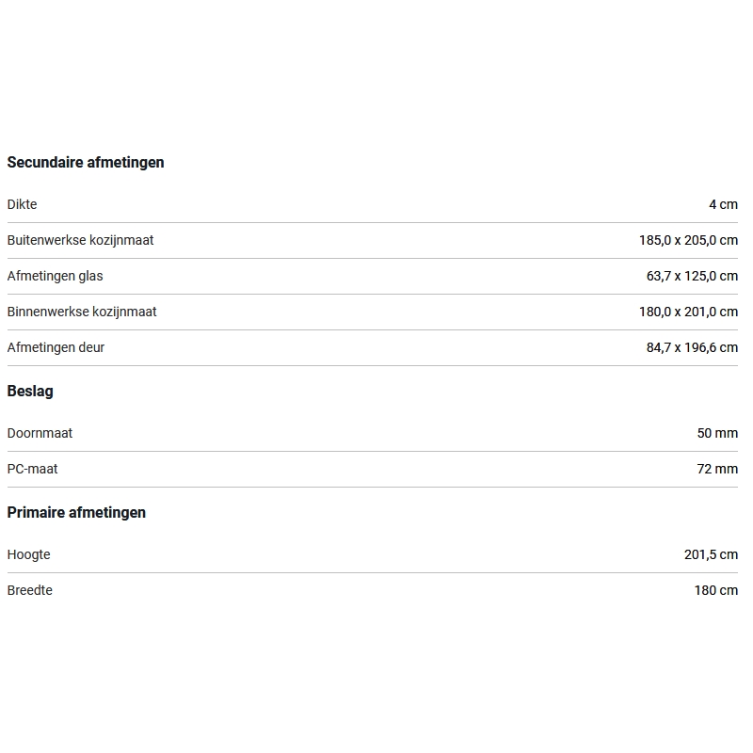
Task: Select the 4 cm thickness value
Action: coord(723,204)
